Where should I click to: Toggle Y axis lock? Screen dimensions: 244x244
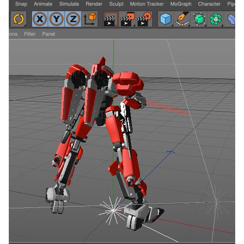tap(56, 19)
